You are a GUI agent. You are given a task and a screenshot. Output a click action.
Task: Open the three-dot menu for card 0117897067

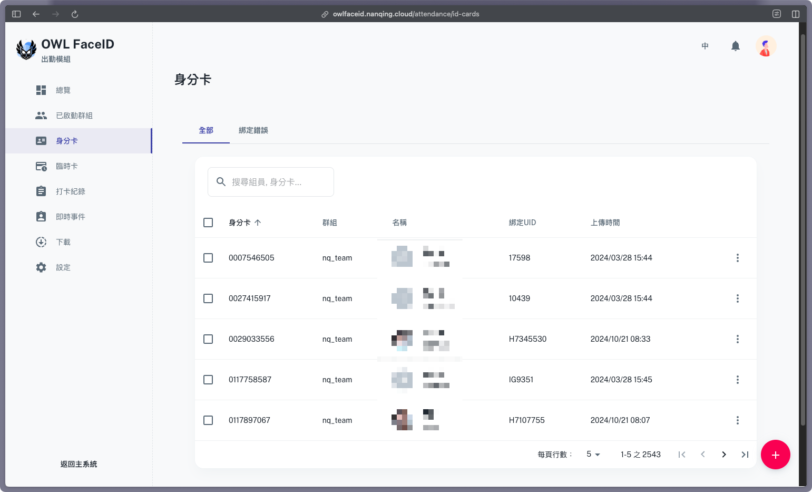(x=737, y=420)
